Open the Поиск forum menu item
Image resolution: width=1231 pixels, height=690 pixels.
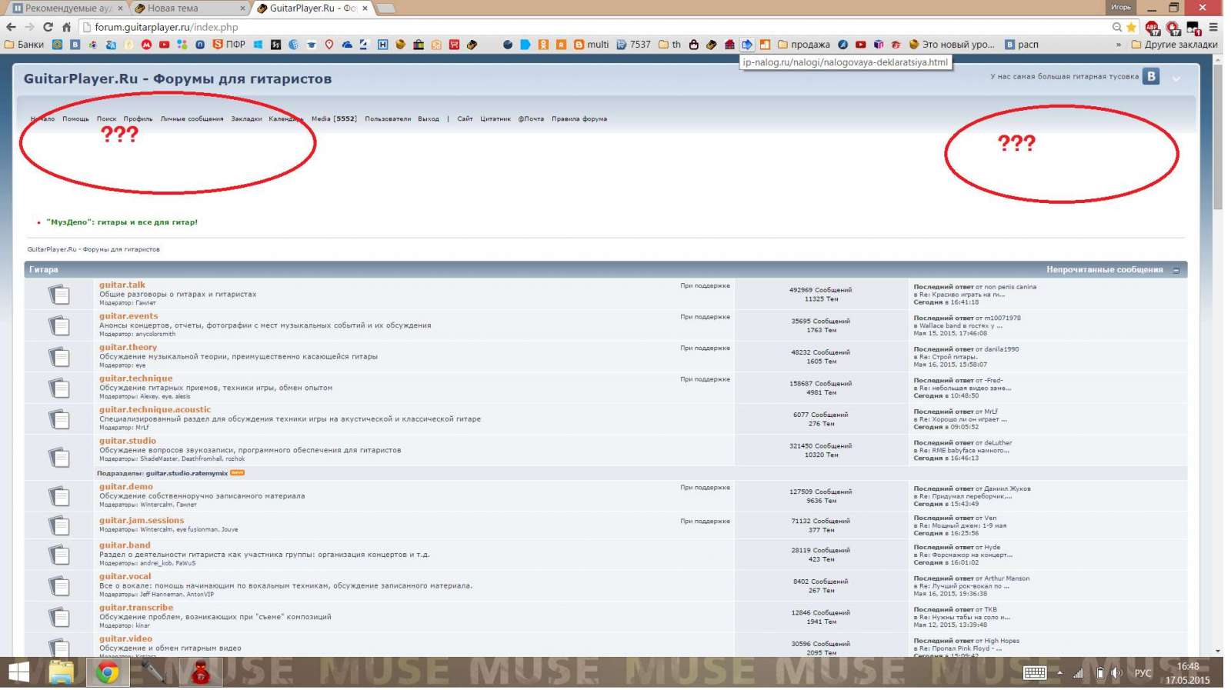point(106,119)
